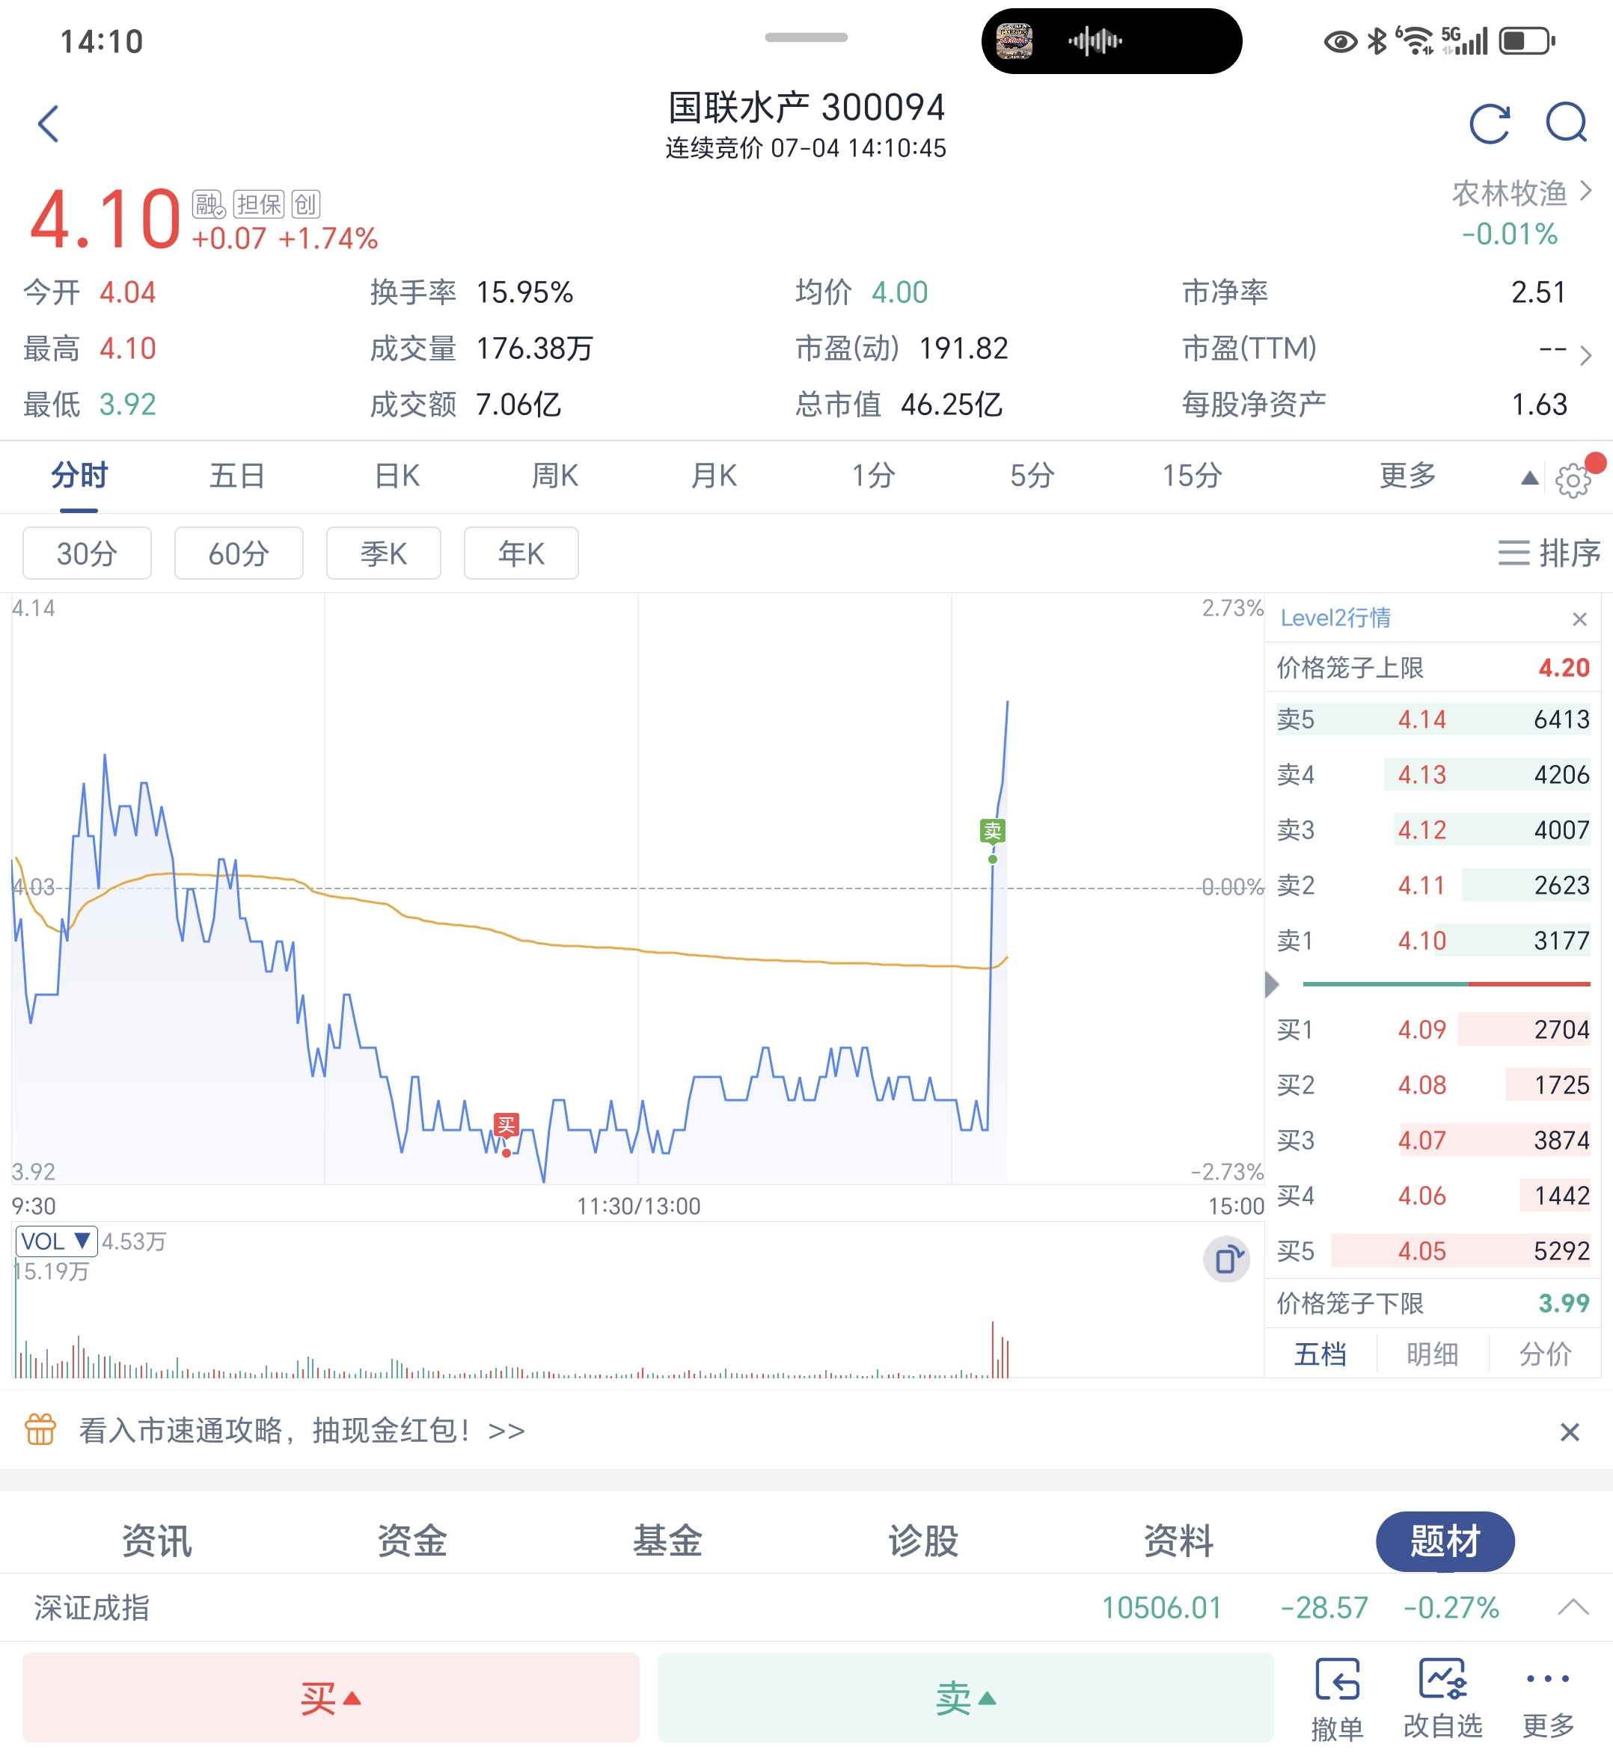
Task: Open 改自选 edit watchlist icon
Action: coord(1442,1699)
